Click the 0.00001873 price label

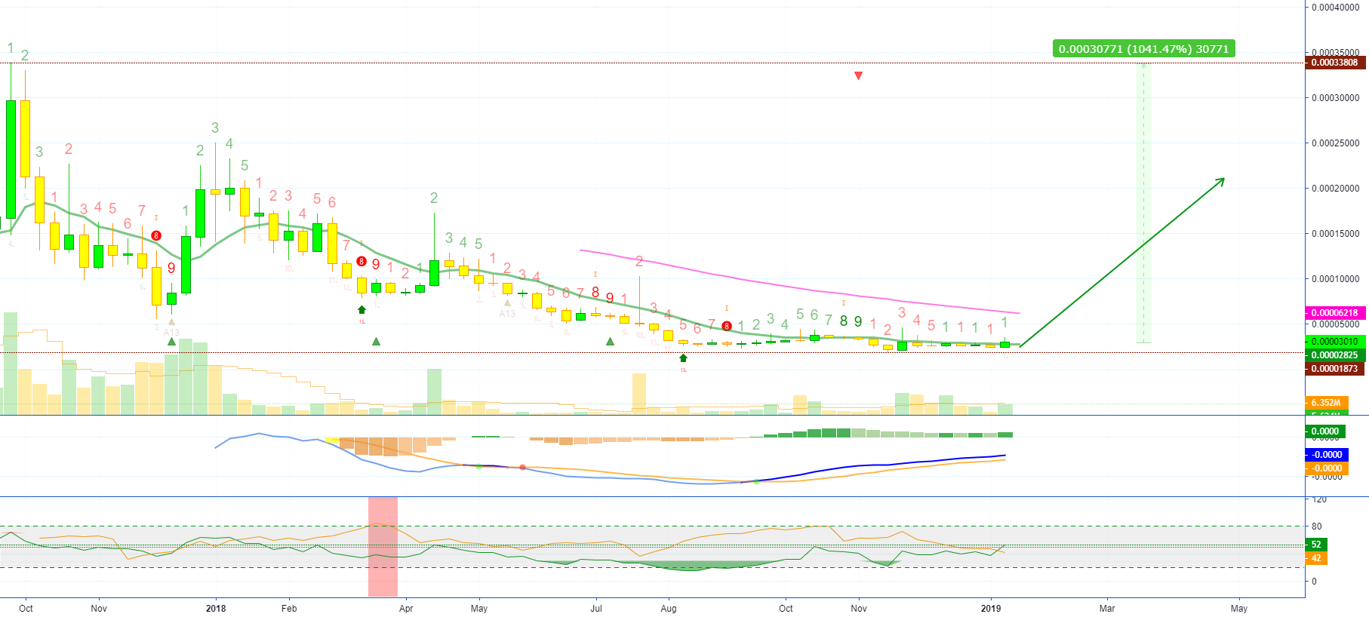1334,369
